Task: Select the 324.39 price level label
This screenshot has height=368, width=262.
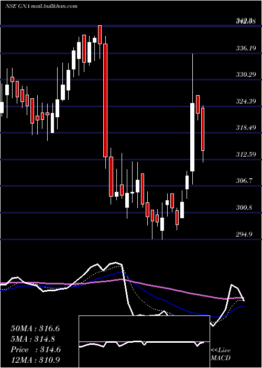Action: [x=246, y=101]
